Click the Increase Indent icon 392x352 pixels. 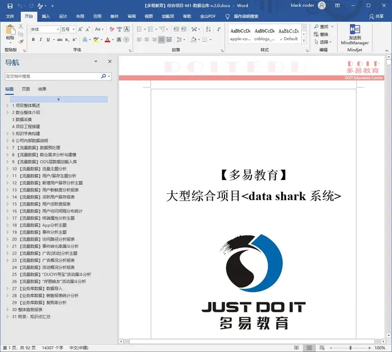tap(184, 29)
